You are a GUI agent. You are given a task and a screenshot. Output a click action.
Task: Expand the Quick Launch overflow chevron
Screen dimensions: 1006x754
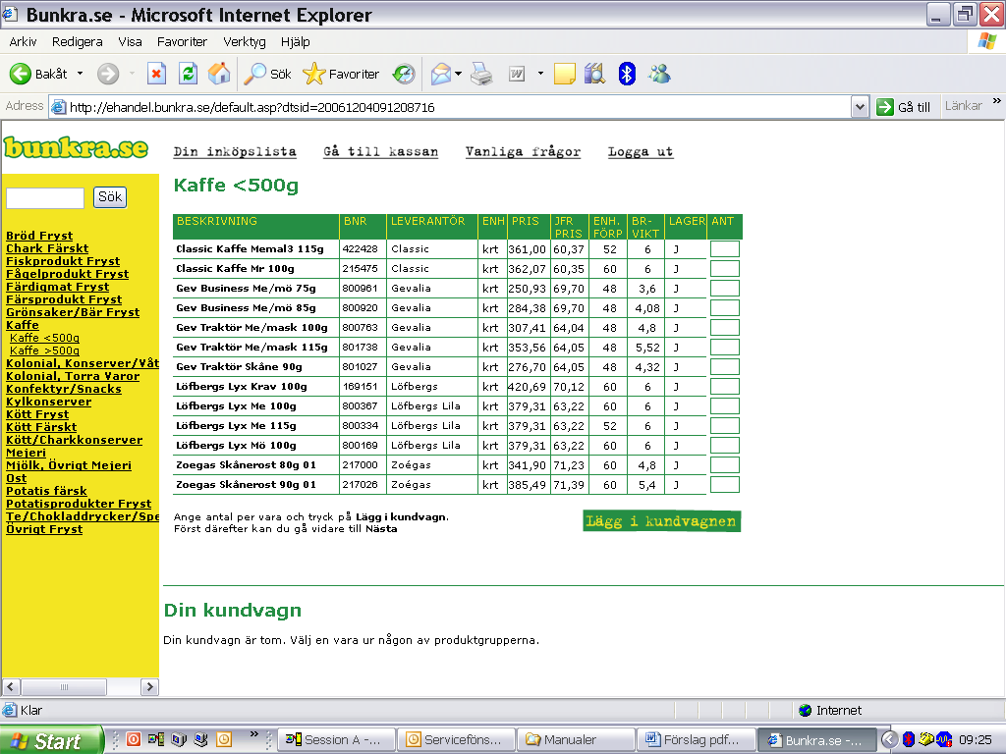[254, 733]
